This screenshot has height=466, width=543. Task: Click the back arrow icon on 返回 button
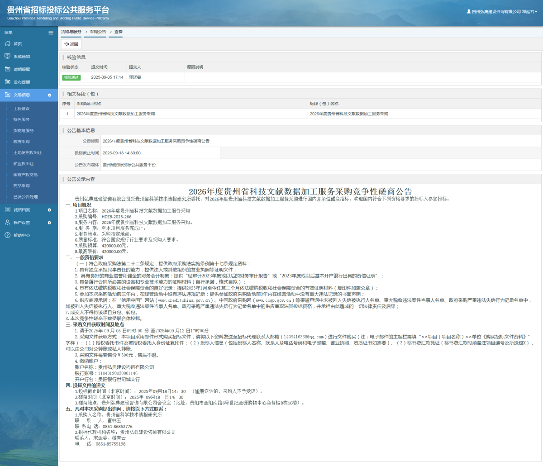(x=66, y=44)
